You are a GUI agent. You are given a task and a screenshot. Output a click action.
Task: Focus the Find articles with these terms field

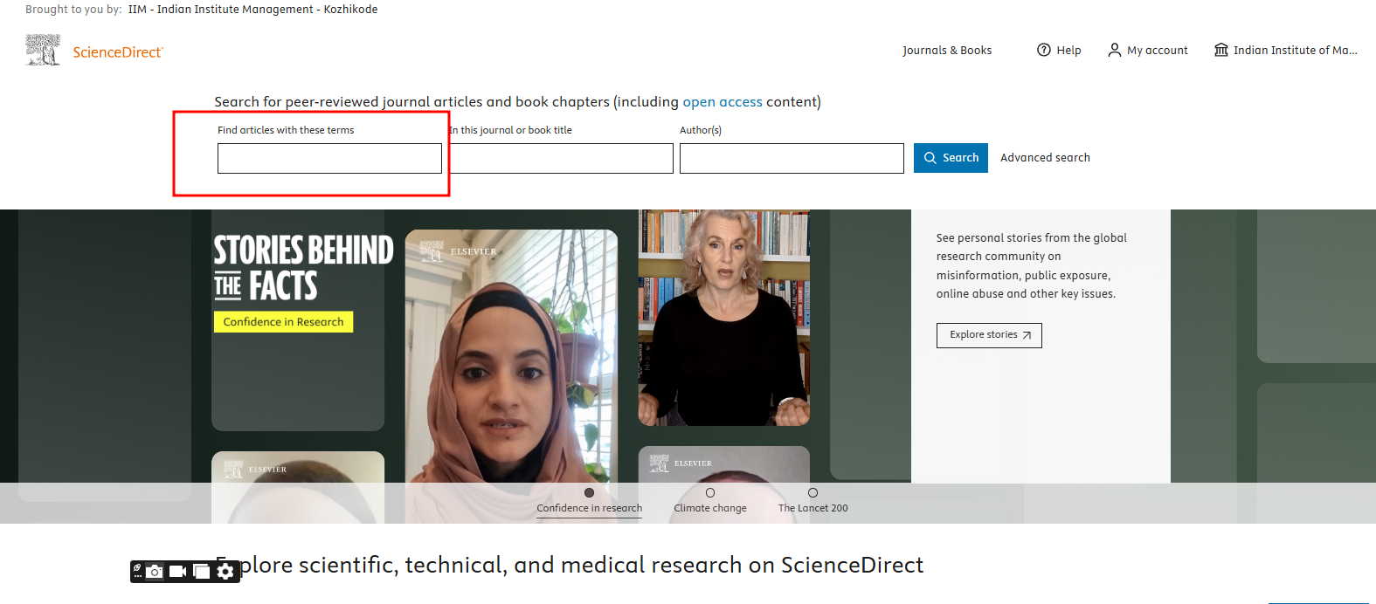(x=329, y=159)
